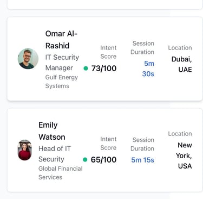Click the 5m 30s session duration

pos(148,69)
